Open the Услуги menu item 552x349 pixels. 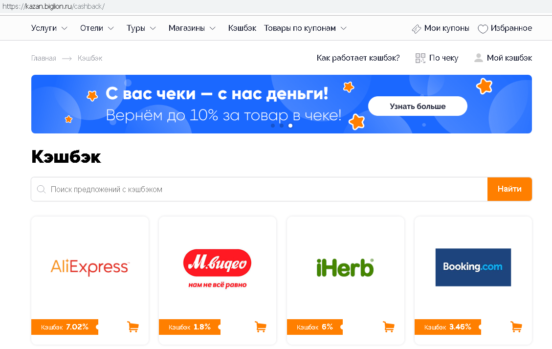click(44, 28)
